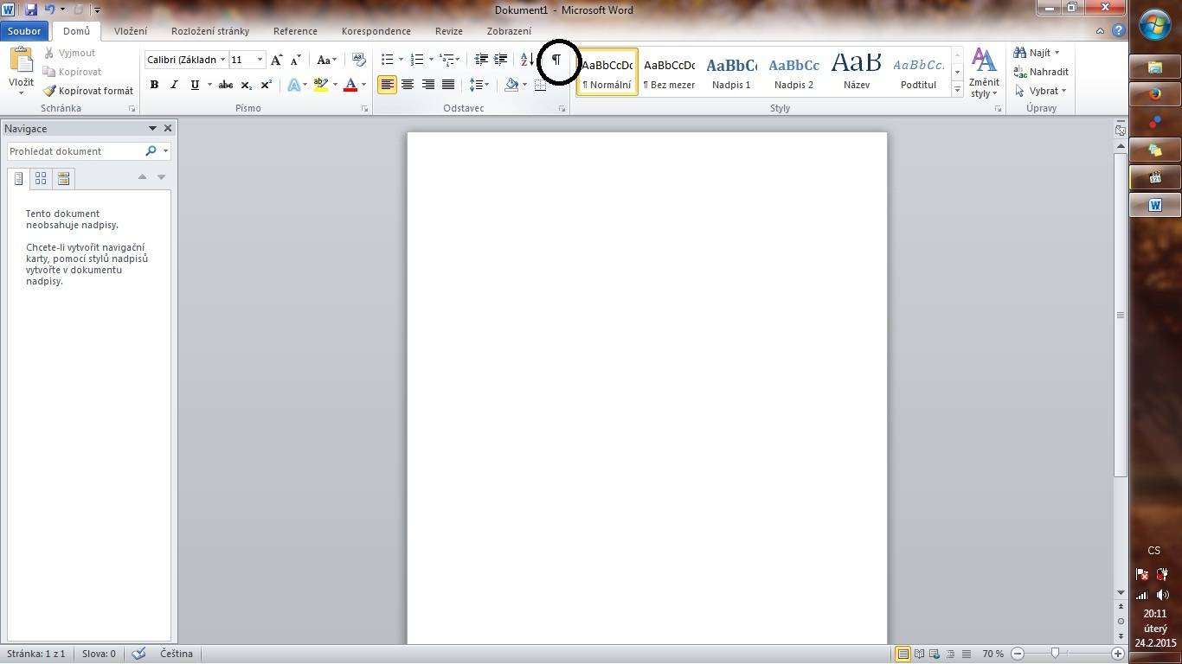Justify the paragraph text
This screenshot has width=1182, height=664.
click(448, 85)
